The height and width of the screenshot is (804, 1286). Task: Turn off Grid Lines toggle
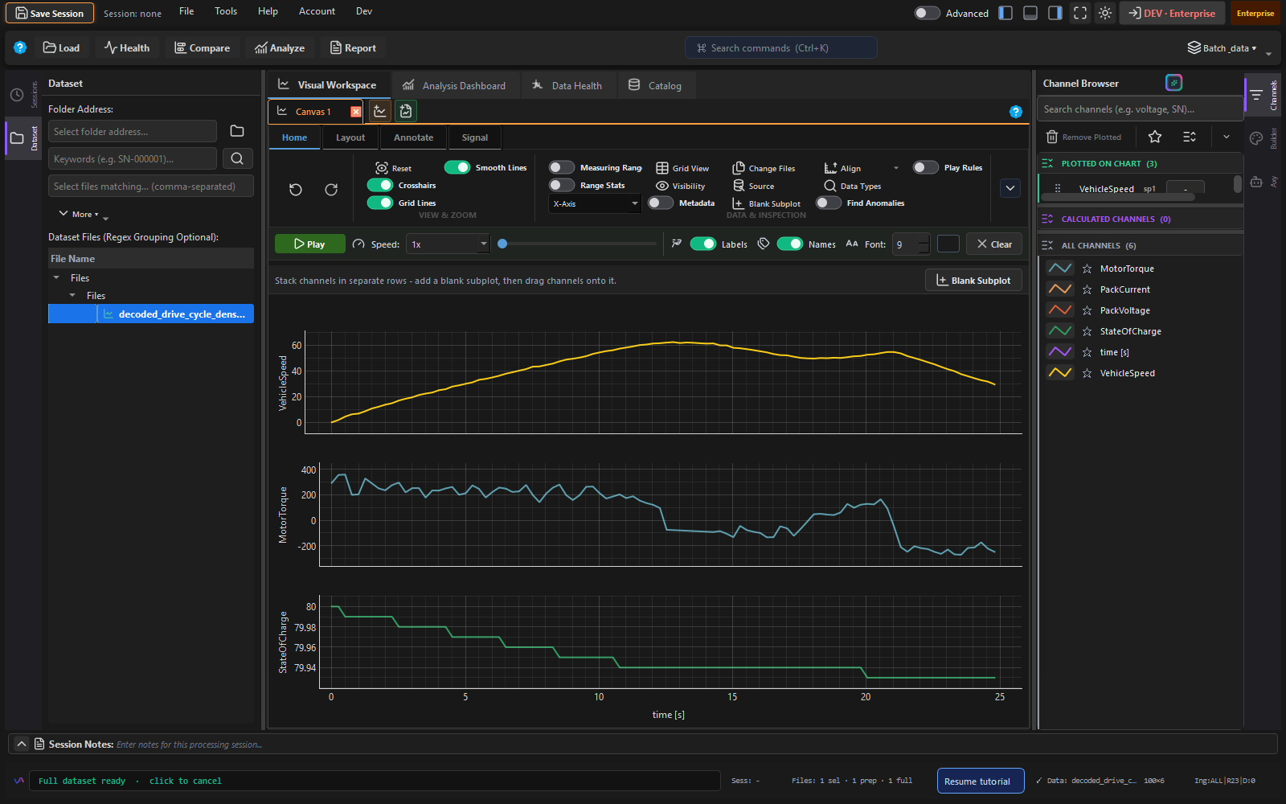380,203
